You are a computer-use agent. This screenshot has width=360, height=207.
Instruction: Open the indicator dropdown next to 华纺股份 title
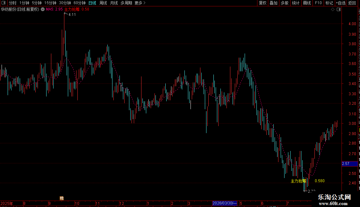point(43,10)
